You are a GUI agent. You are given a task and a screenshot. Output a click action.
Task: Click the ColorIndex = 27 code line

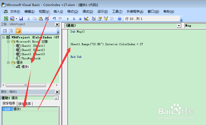[x=107, y=44]
